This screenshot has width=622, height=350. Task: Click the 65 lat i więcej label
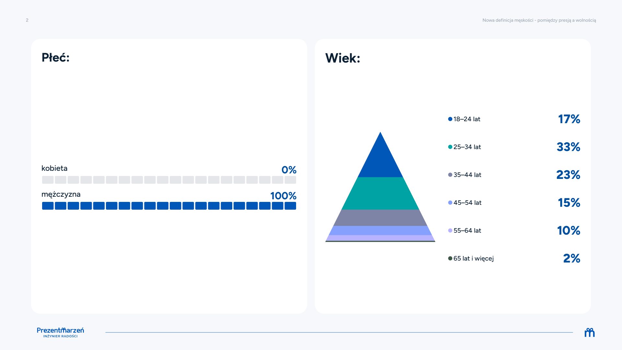coord(474,258)
